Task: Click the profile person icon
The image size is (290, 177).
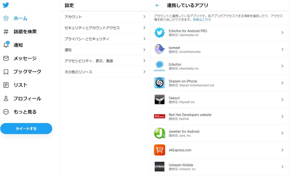Action: tap(6, 98)
